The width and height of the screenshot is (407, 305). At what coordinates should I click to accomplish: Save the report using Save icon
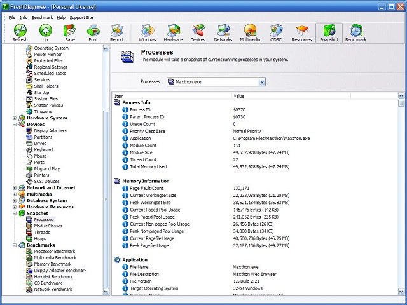69,32
